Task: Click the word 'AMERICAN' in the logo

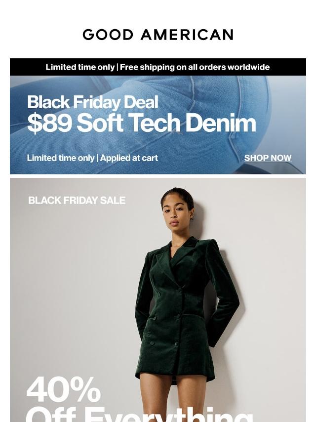Action: (187, 35)
